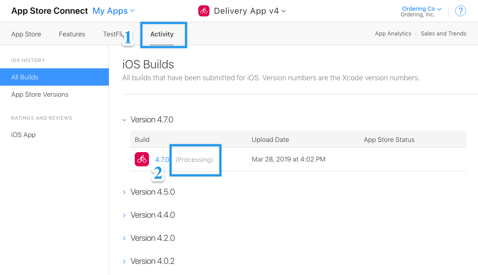This screenshot has width=478, height=275.
Task: Open Sales and Trends link
Action: click(443, 33)
